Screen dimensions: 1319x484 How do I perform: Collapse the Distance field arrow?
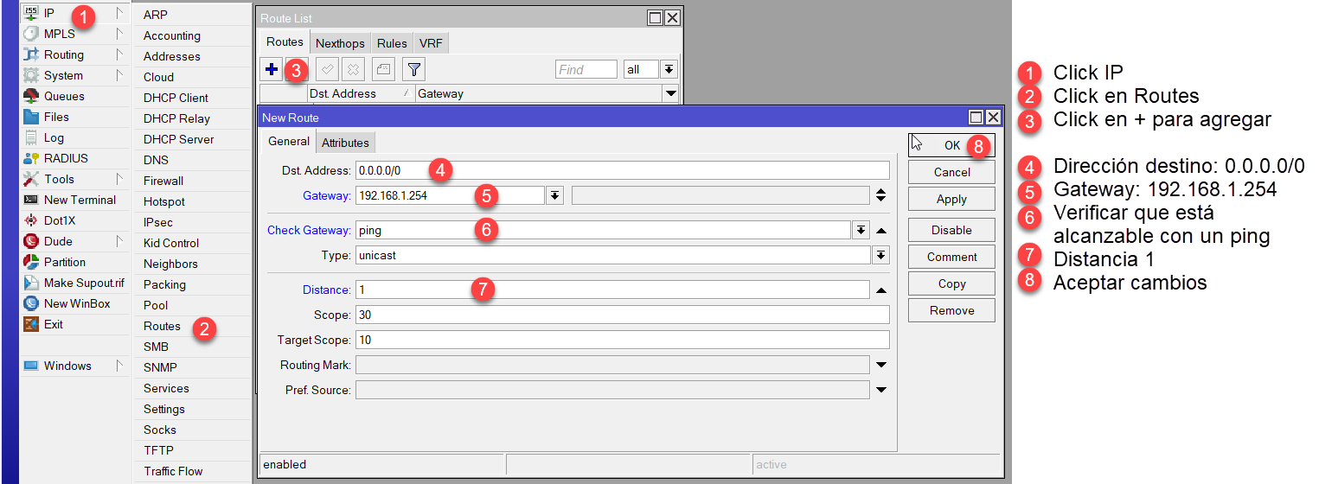(x=880, y=290)
